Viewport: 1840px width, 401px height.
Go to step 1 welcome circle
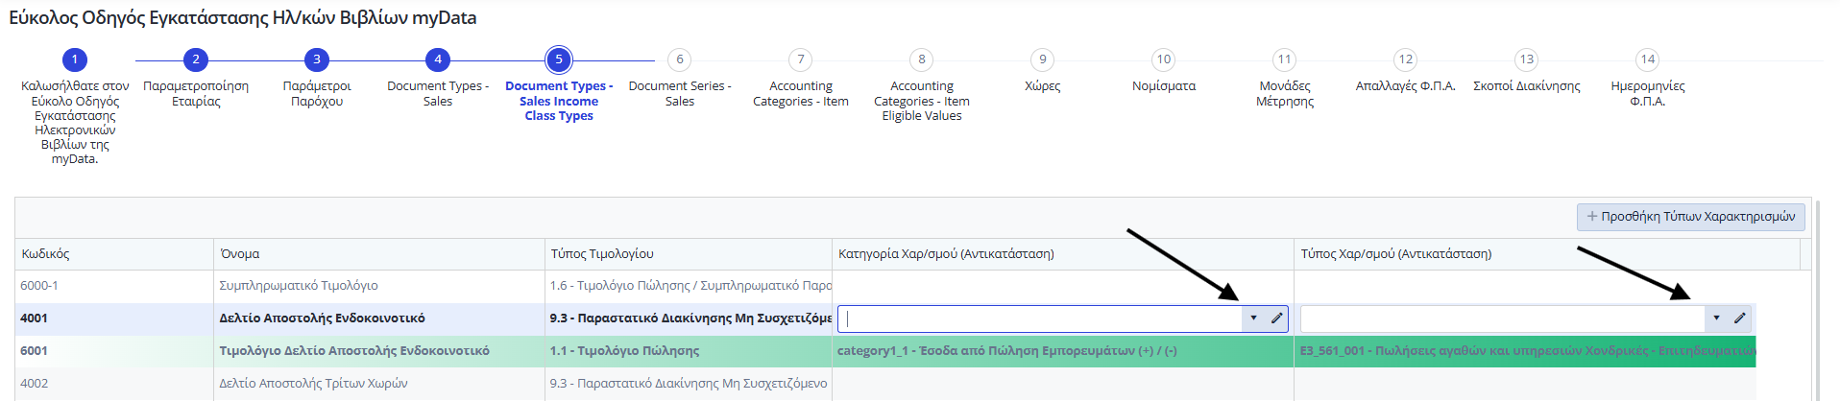(x=75, y=59)
